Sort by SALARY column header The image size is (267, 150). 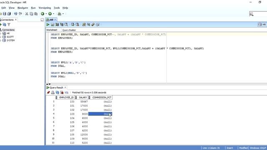tap(82, 97)
